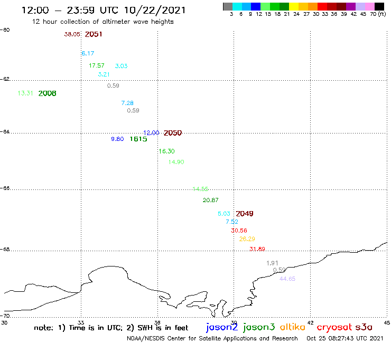Click the yellow swatch in the legend
The height and width of the screenshot is (343, 391).
[294, 6]
